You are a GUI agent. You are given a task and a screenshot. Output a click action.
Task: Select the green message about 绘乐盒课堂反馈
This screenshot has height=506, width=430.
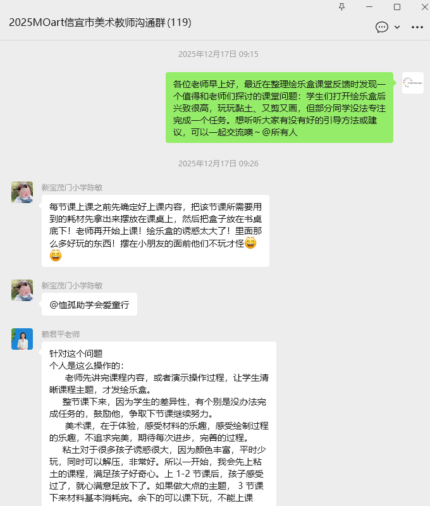coord(279,108)
